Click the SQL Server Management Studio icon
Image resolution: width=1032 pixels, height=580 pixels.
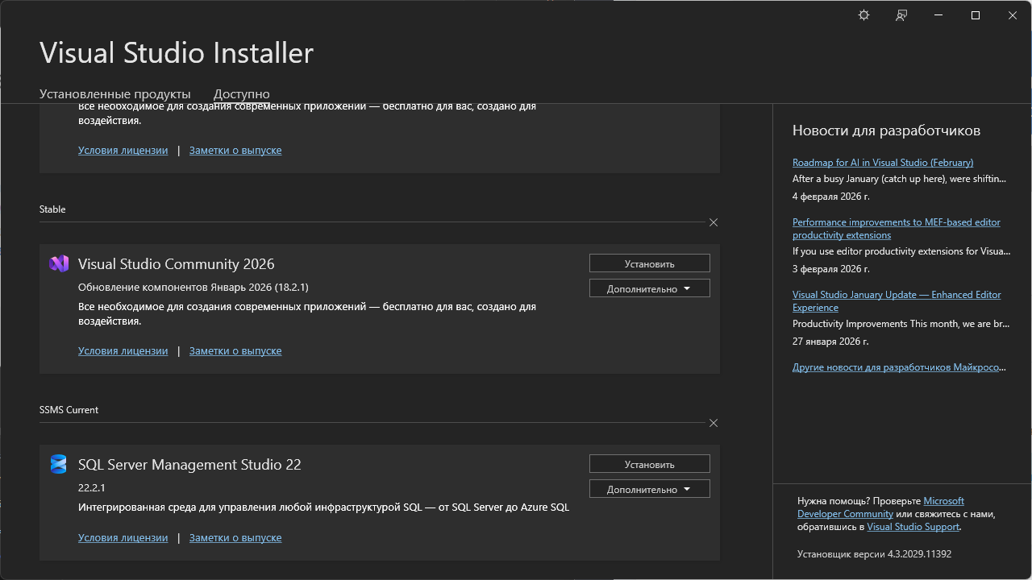[58, 464]
